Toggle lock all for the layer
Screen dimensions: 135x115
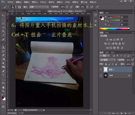tap(116, 64)
